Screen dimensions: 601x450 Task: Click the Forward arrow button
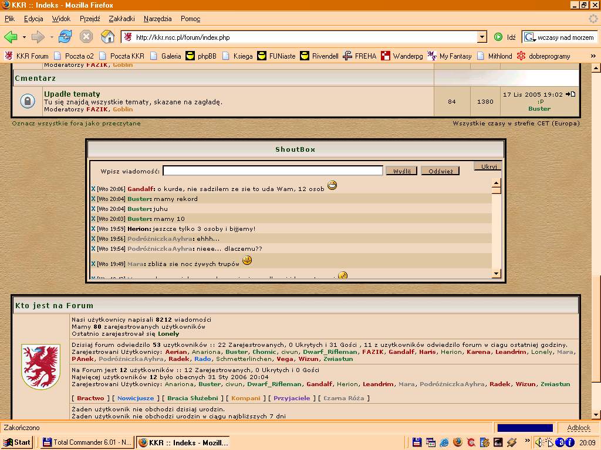pyautogui.click(x=38, y=37)
